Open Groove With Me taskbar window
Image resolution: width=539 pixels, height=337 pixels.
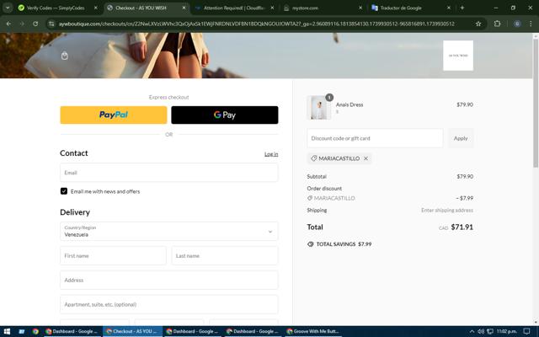click(313, 331)
